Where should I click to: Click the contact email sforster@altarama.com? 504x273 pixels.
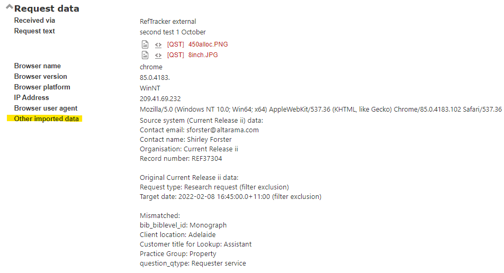(x=222, y=130)
